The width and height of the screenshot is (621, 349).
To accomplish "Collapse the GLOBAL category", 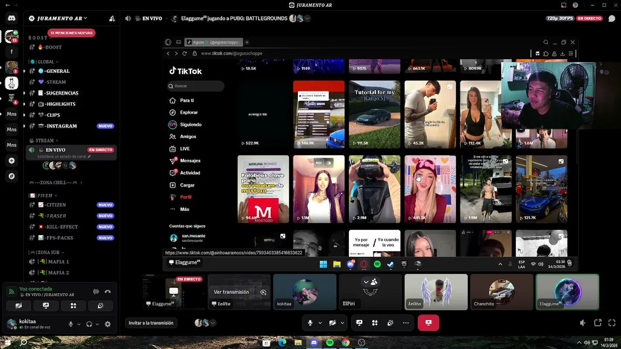I will pos(44,62).
